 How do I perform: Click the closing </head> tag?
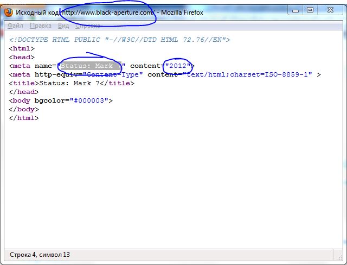tap(24, 92)
